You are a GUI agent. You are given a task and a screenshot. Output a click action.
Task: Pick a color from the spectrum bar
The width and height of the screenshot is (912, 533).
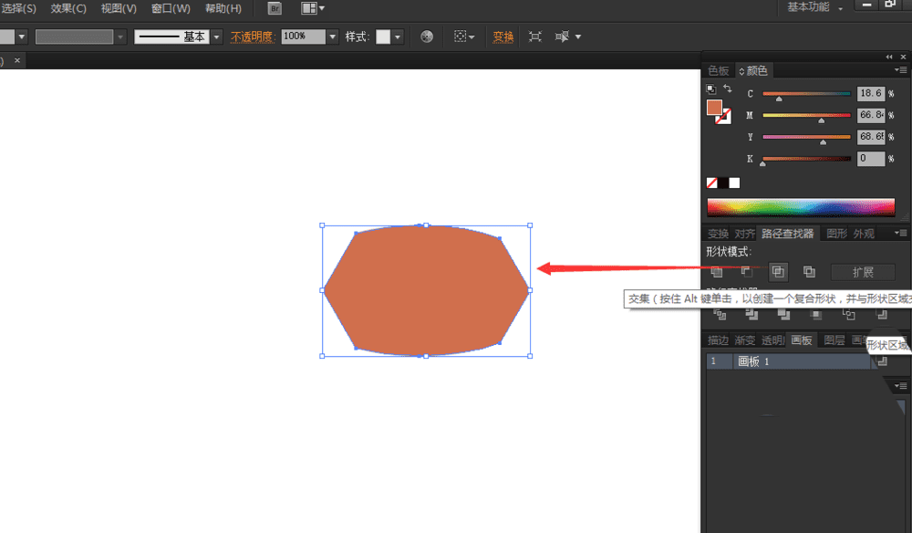coord(801,207)
